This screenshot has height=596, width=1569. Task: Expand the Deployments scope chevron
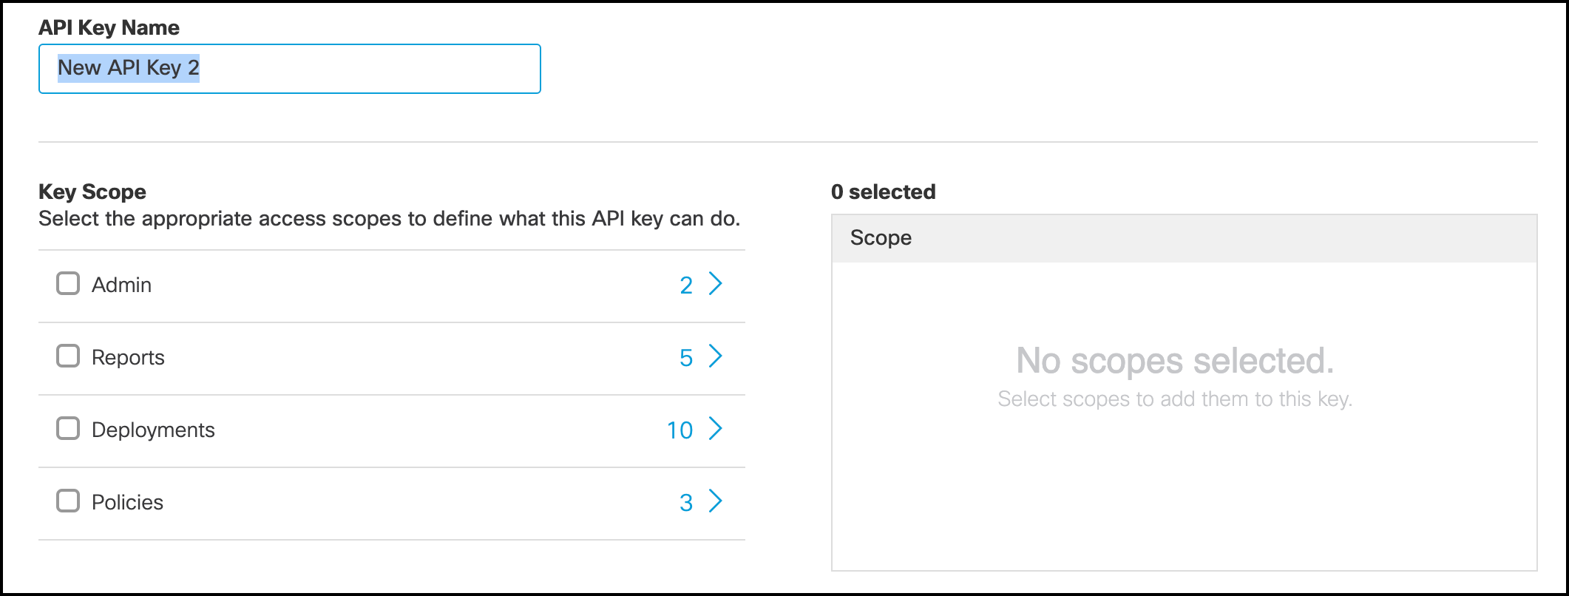coord(715,429)
